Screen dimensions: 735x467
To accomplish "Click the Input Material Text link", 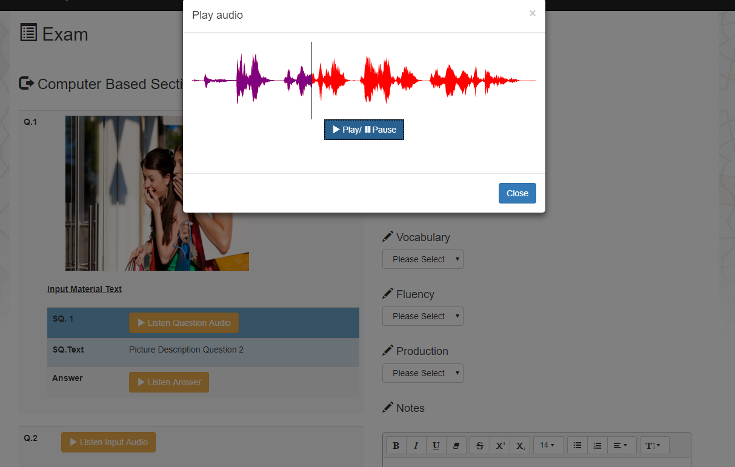I will coord(84,289).
